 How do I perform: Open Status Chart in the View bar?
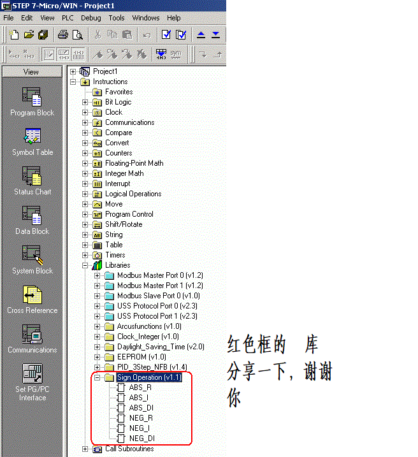tap(32, 181)
